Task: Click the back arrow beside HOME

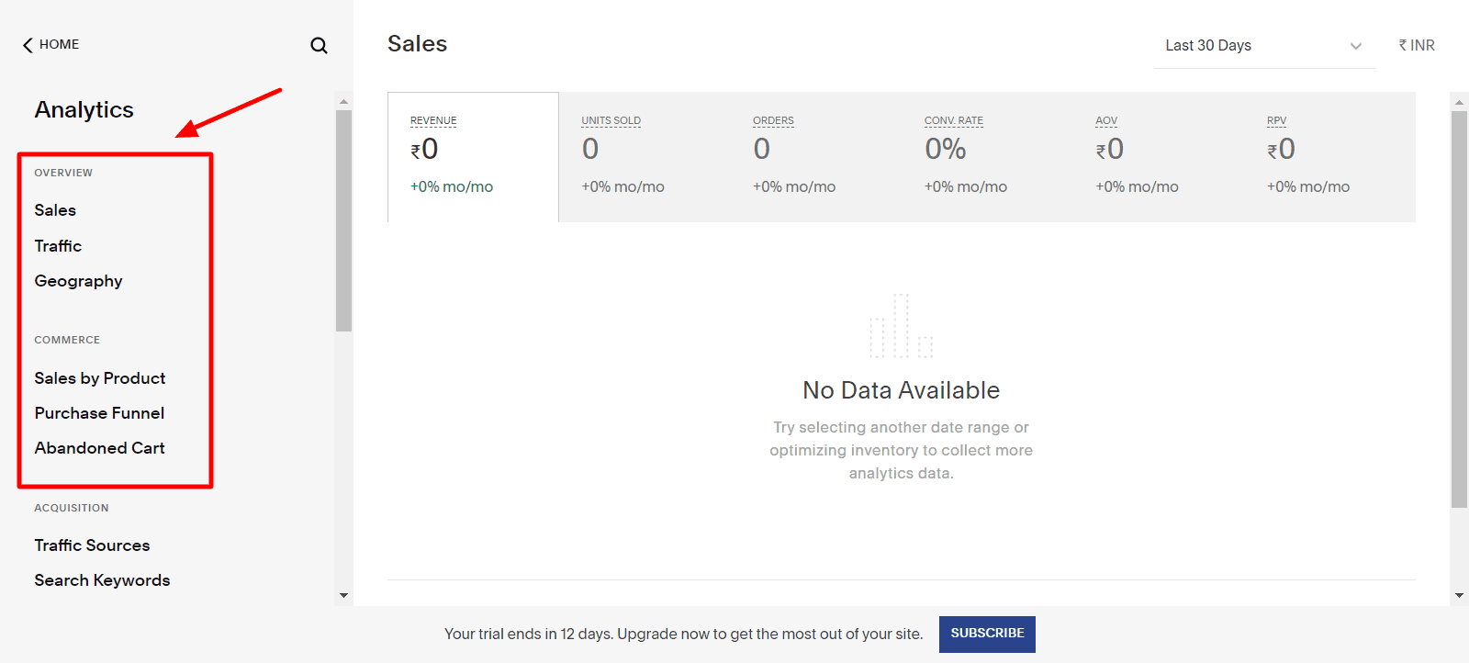Action: click(28, 45)
